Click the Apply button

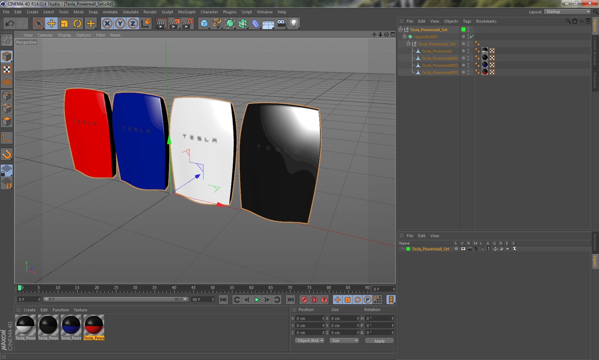tap(379, 341)
